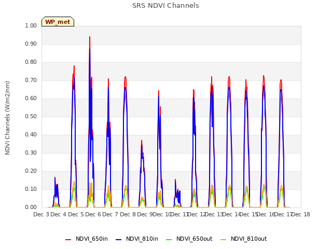332x249 pixels.
Task: Select NDVI_650in legend entry
Action: click(x=87, y=239)
